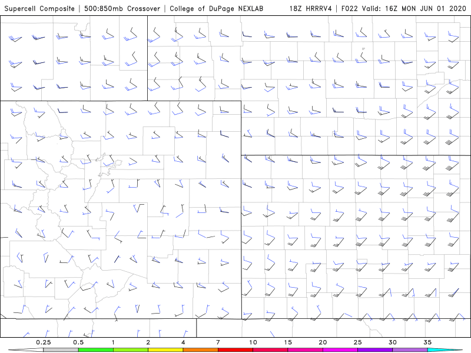Click the color scale label "10"
The height and width of the screenshot is (353, 471).
(x=253, y=342)
